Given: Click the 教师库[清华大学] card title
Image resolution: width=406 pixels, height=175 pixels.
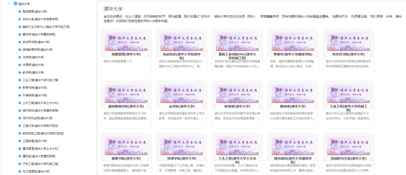Looking at the screenshot, I should [293, 107].
